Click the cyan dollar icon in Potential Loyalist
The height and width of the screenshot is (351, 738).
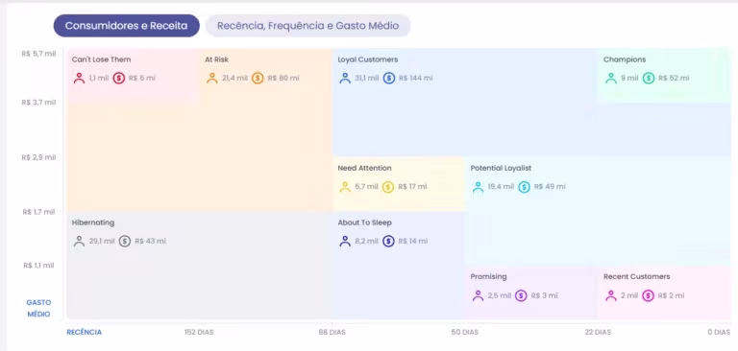[524, 187]
